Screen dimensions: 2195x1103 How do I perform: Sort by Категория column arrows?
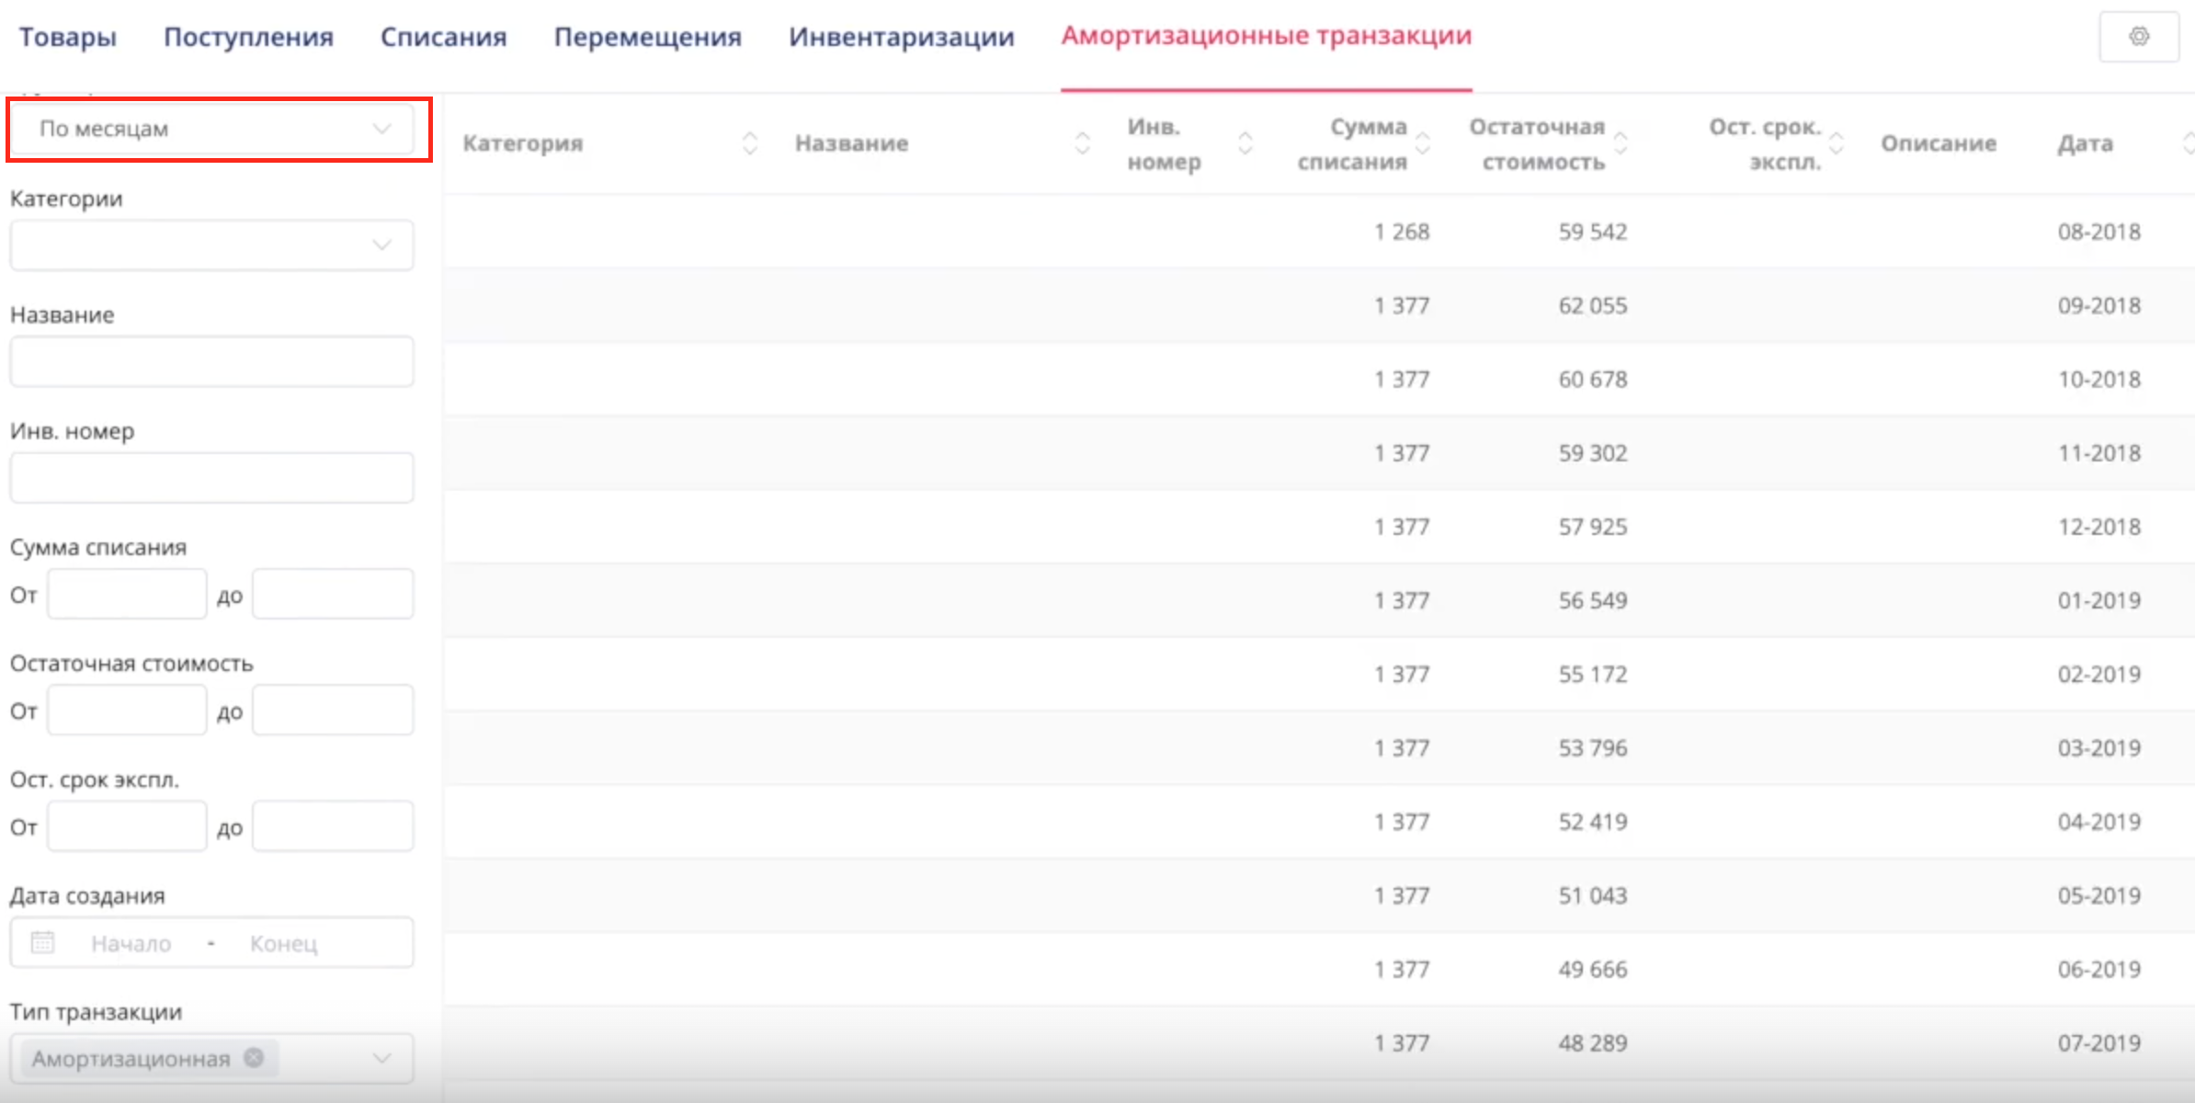tap(750, 143)
